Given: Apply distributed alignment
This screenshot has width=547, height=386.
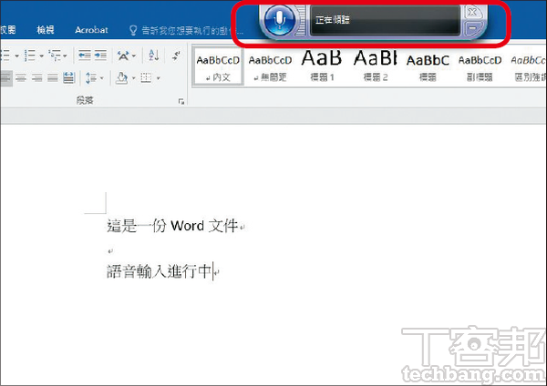Looking at the screenshot, I should (68, 77).
